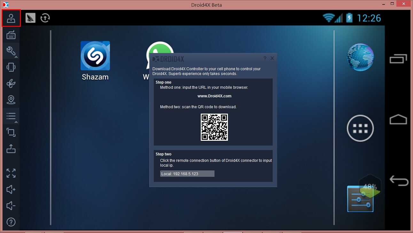The width and height of the screenshot is (413, 233).
Task: Toggle fullscreen with the four-arrows icon
Action: 11,173
